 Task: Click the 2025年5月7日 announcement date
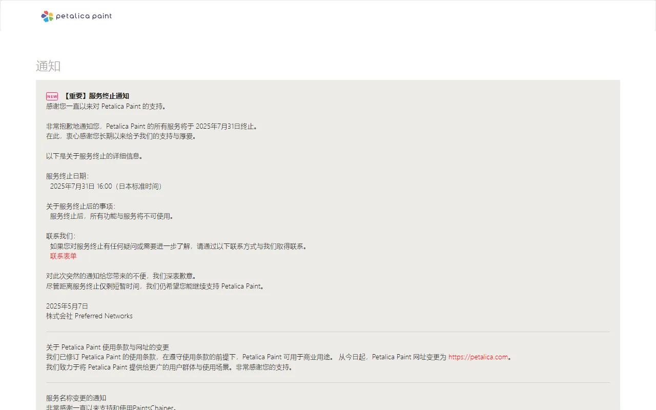click(67, 306)
